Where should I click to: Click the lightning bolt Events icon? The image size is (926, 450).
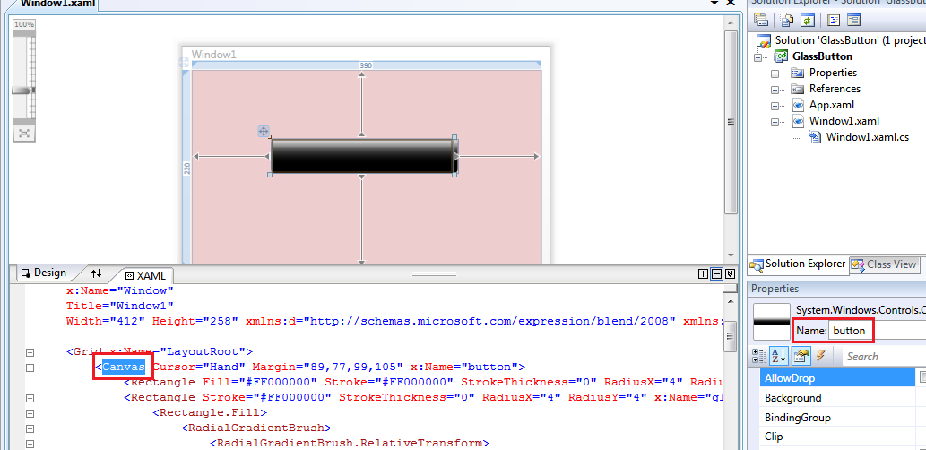(819, 356)
